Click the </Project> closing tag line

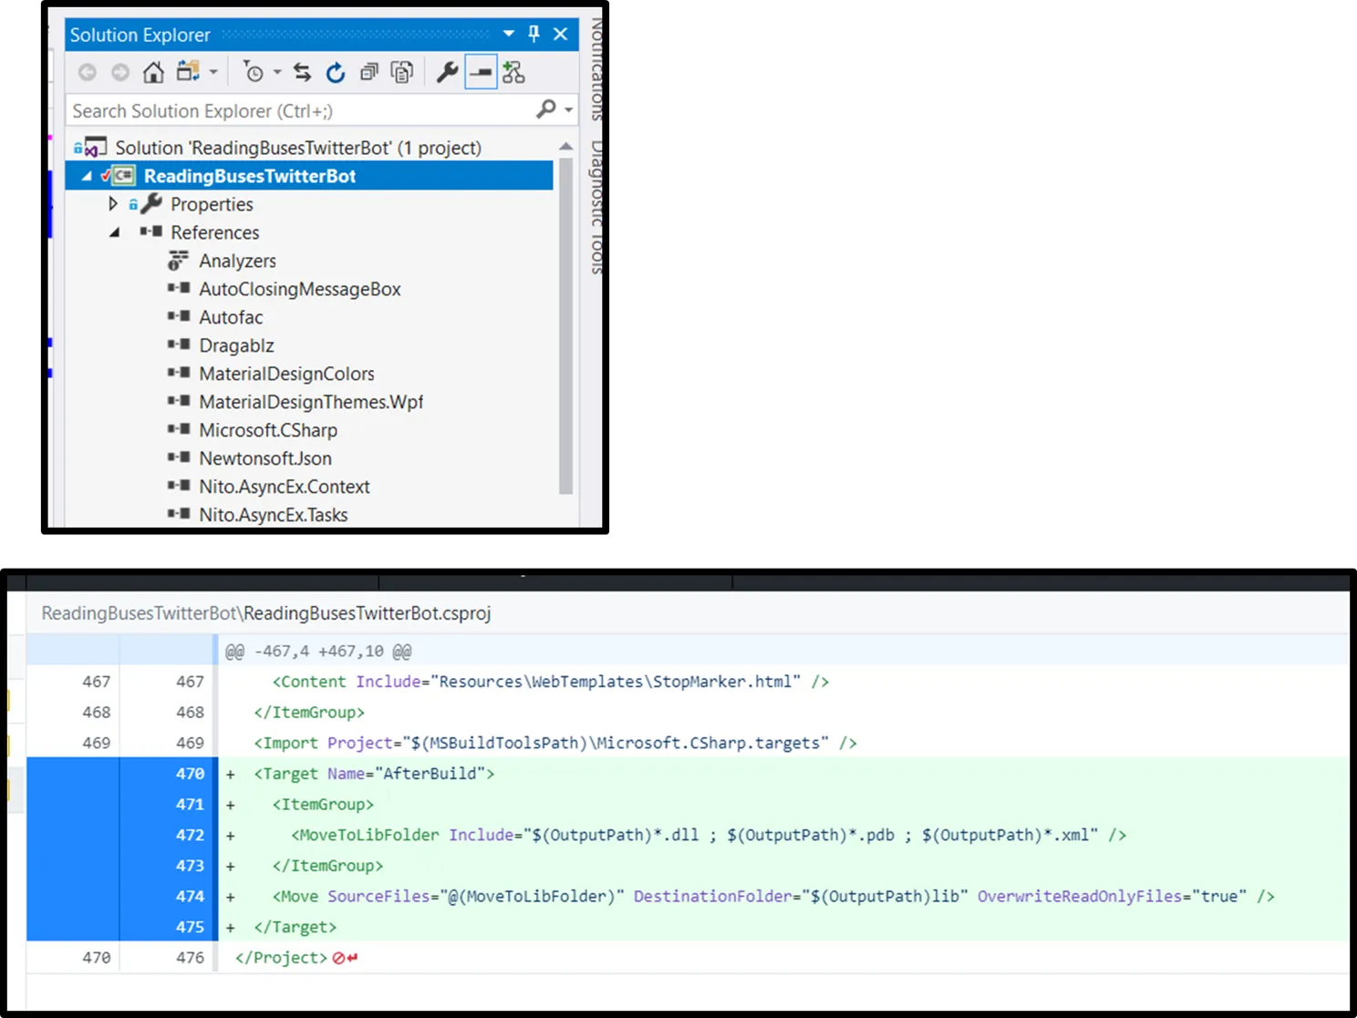(x=281, y=958)
